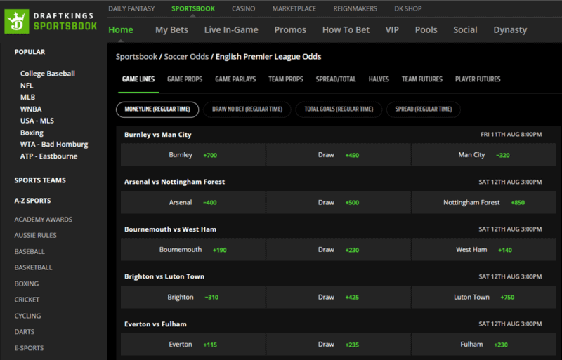Open College Baseball in Popular list

click(x=48, y=74)
